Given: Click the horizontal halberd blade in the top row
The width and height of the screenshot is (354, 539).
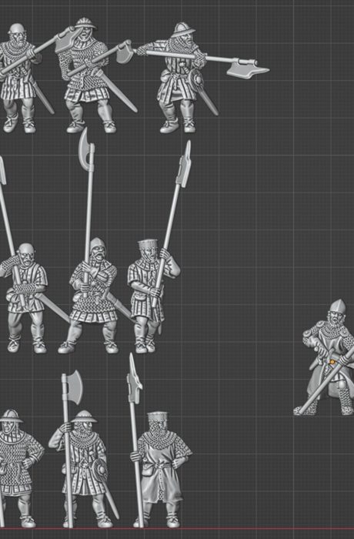Looking at the screenshot, I should click(x=247, y=68).
